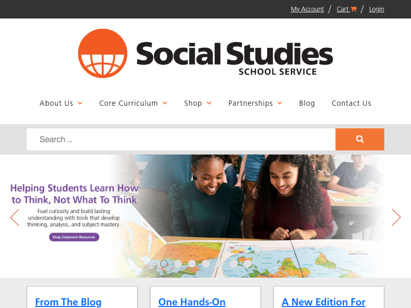This screenshot has width=411, height=308.
Task: Click the orange search magnifier button
Action: coord(360,139)
